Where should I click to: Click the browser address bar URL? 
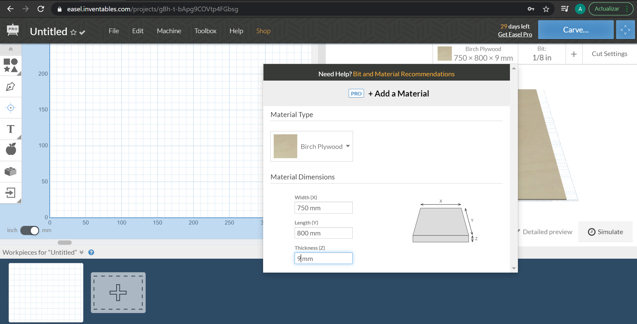153,9
